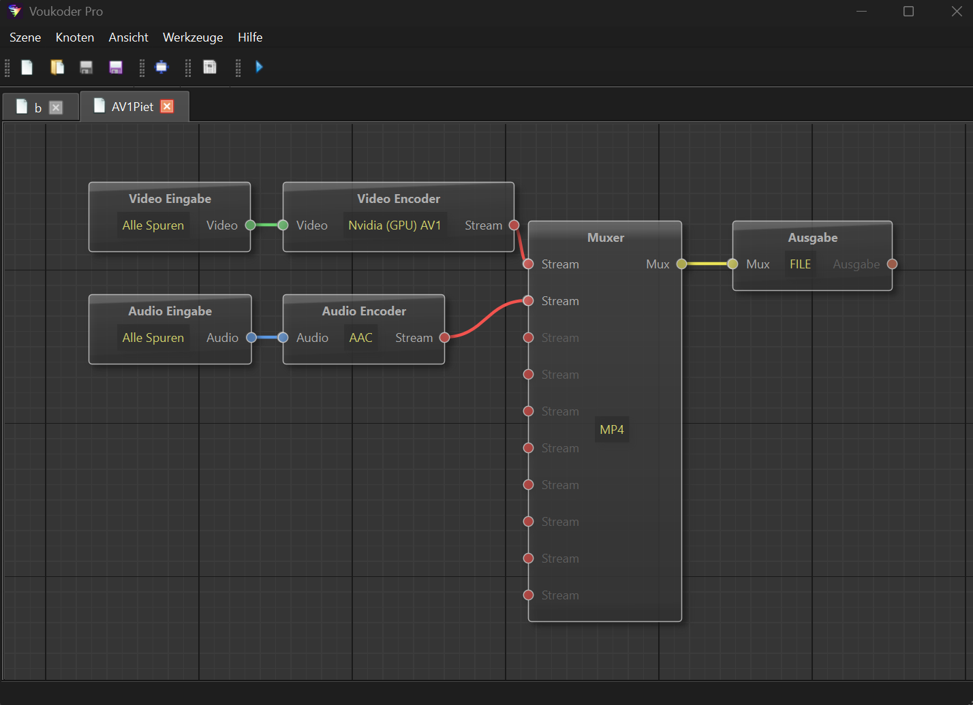Open the AAC audio encoder selection
This screenshot has width=973, height=705.
click(x=361, y=338)
